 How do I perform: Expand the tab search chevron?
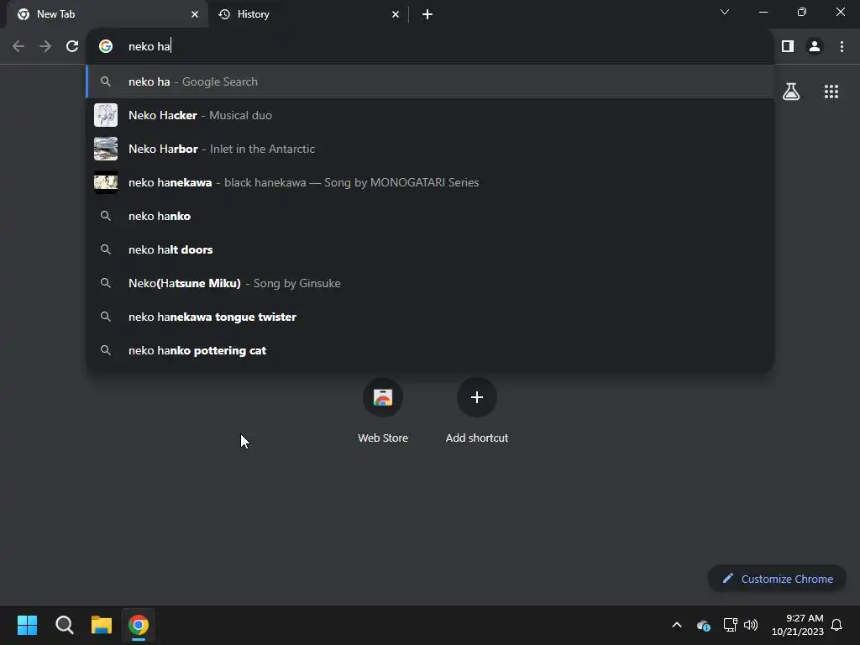725,12
